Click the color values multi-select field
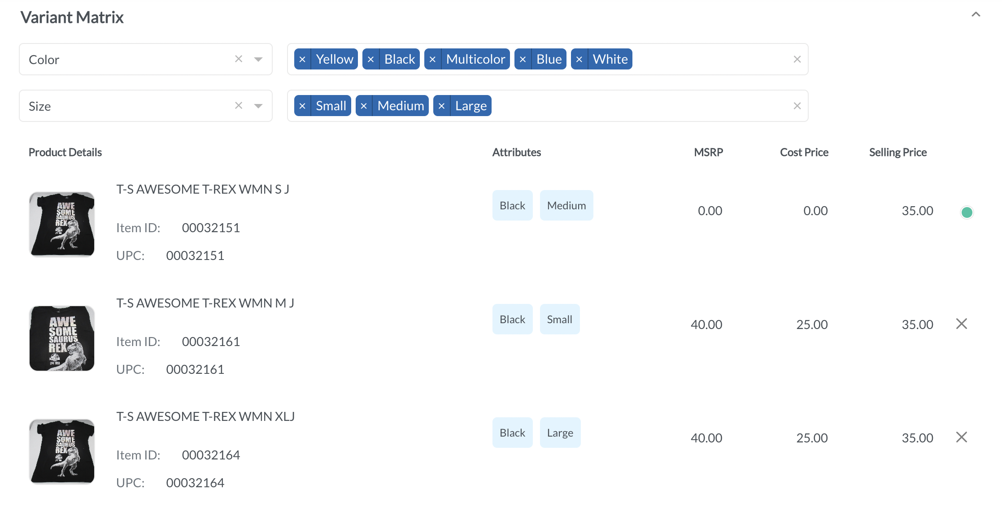 tap(548, 59)
